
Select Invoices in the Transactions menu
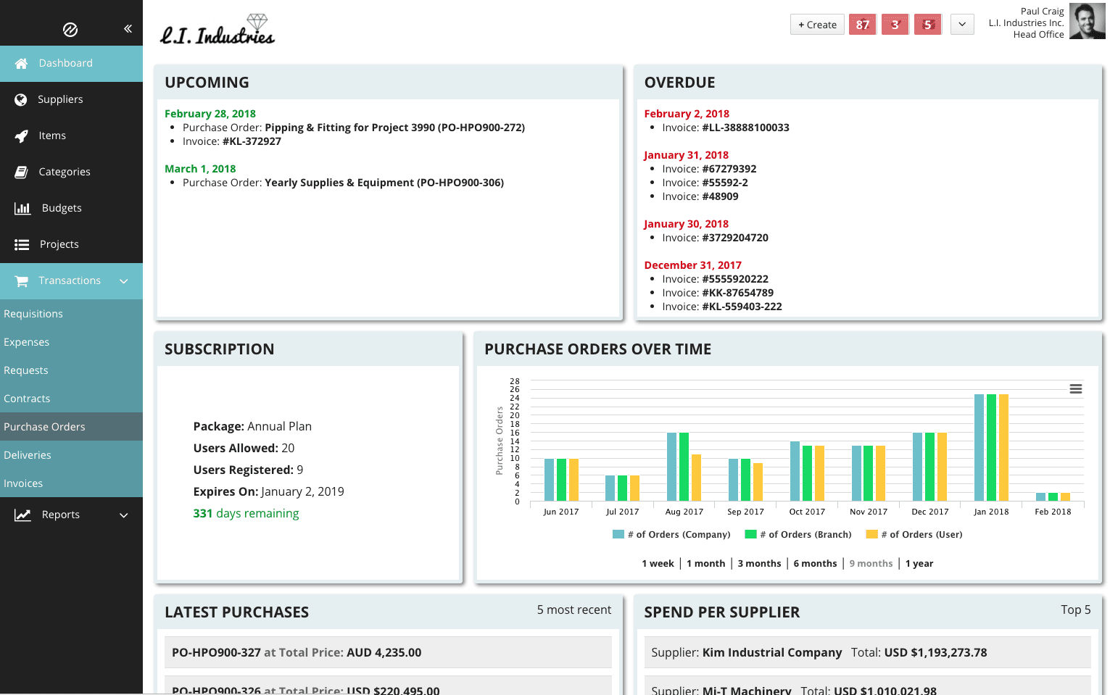(x=23, y=483)
